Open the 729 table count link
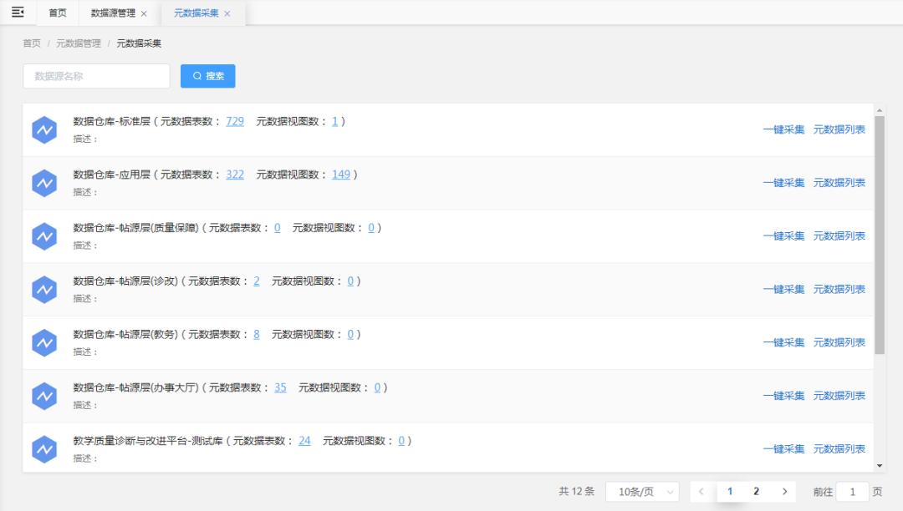903x511 pixels. 235,121
